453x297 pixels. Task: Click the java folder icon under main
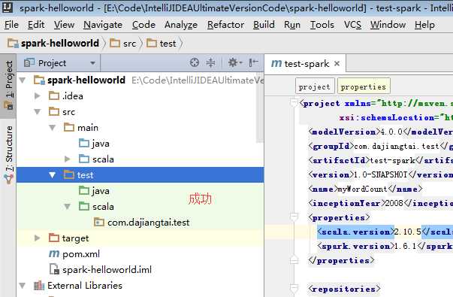[84, 143]
